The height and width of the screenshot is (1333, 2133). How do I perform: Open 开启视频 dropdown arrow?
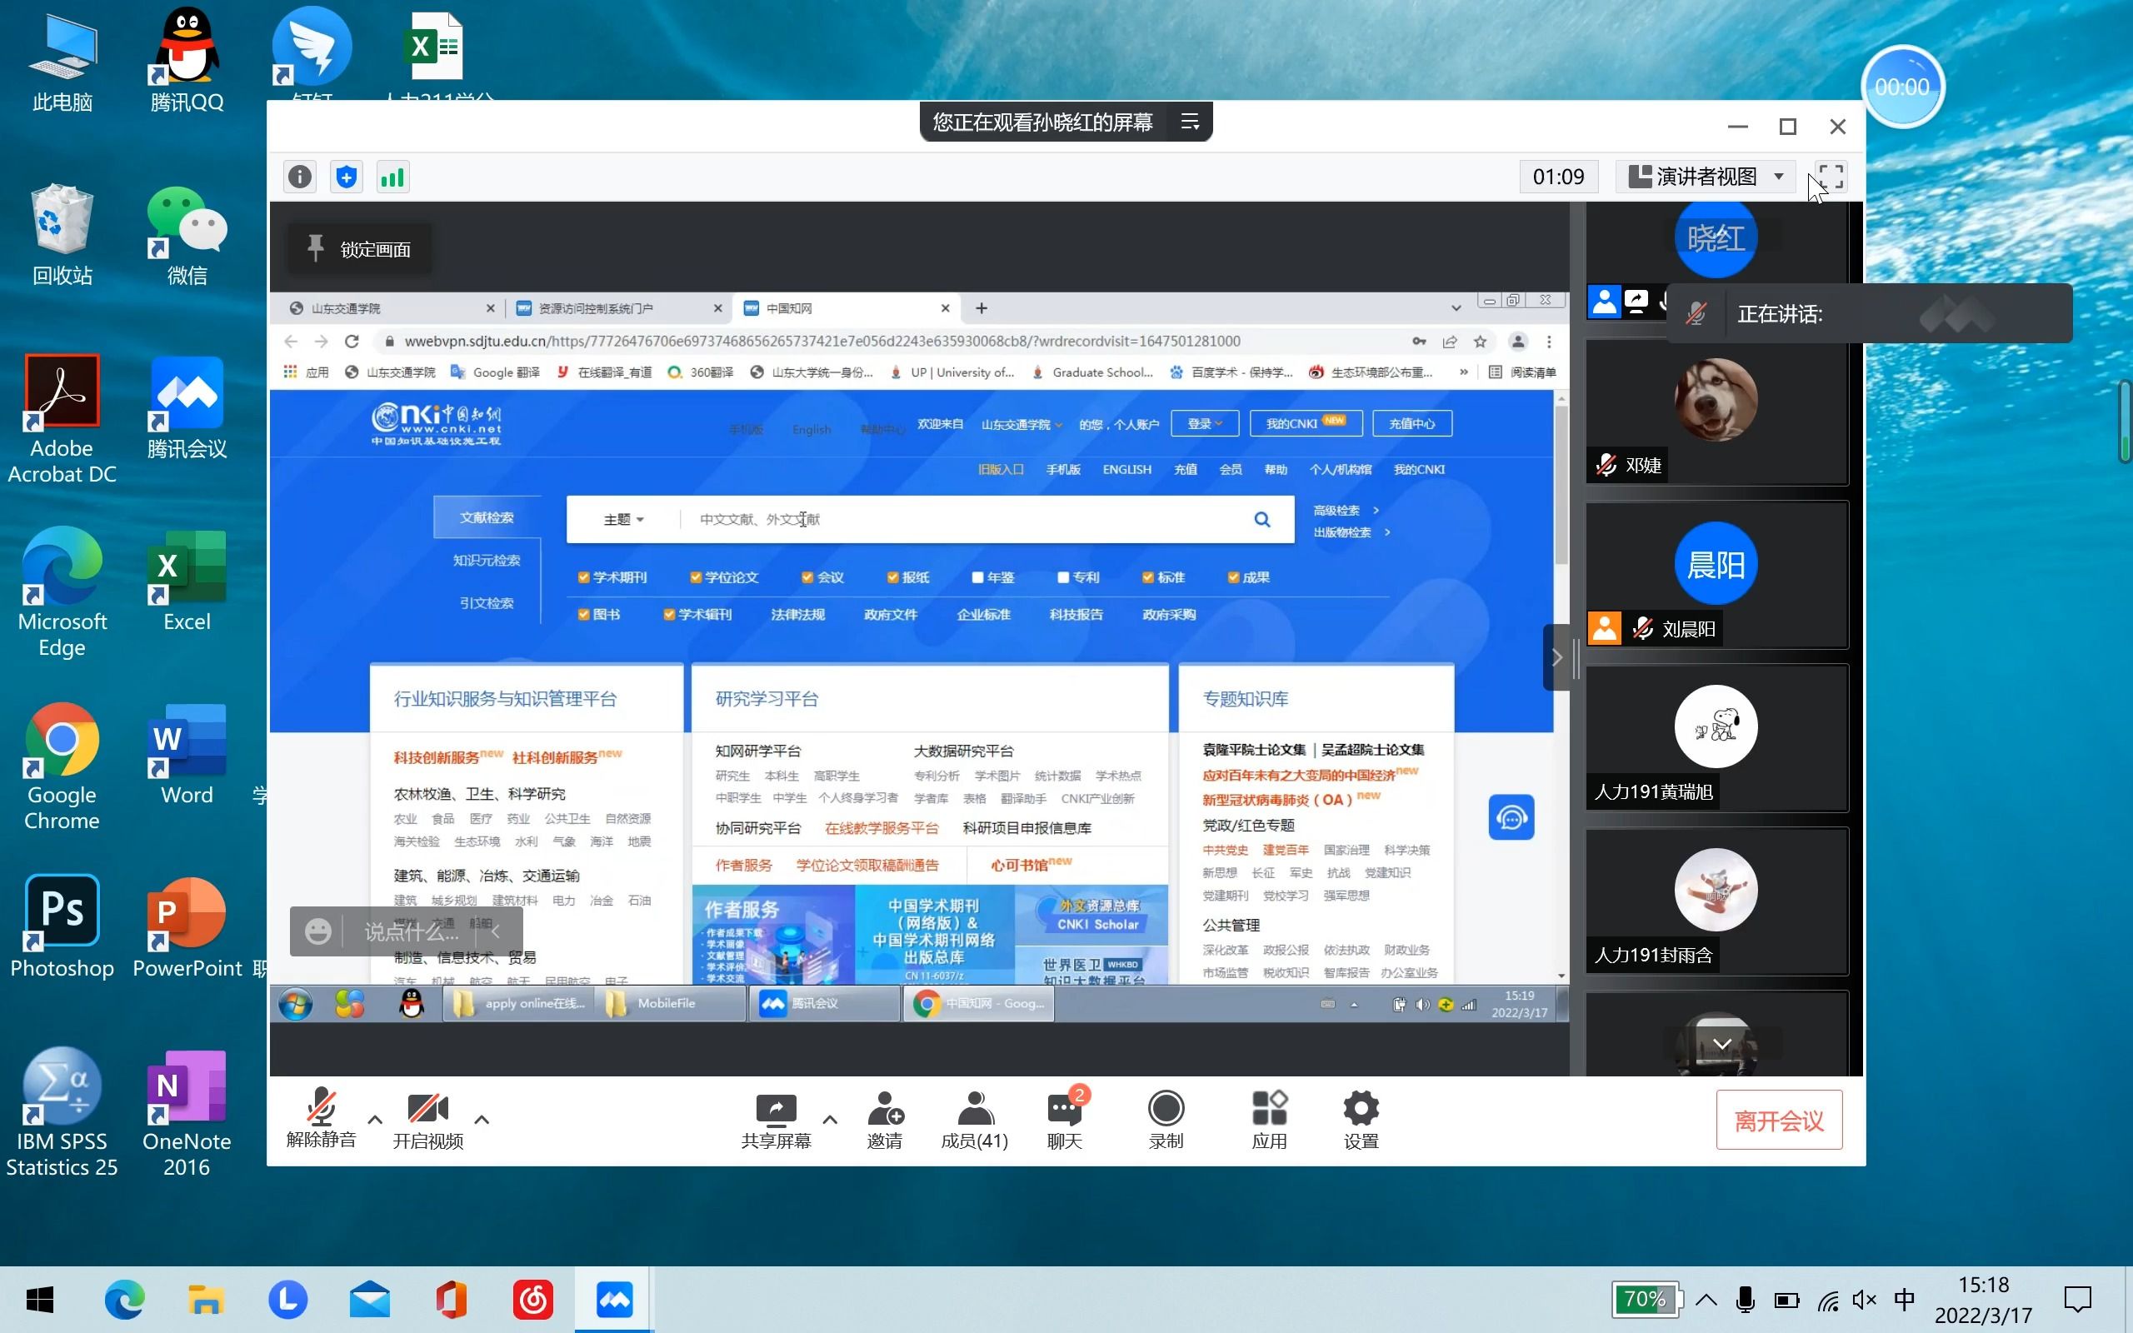pyautogui.click(x=479, y=1116)
